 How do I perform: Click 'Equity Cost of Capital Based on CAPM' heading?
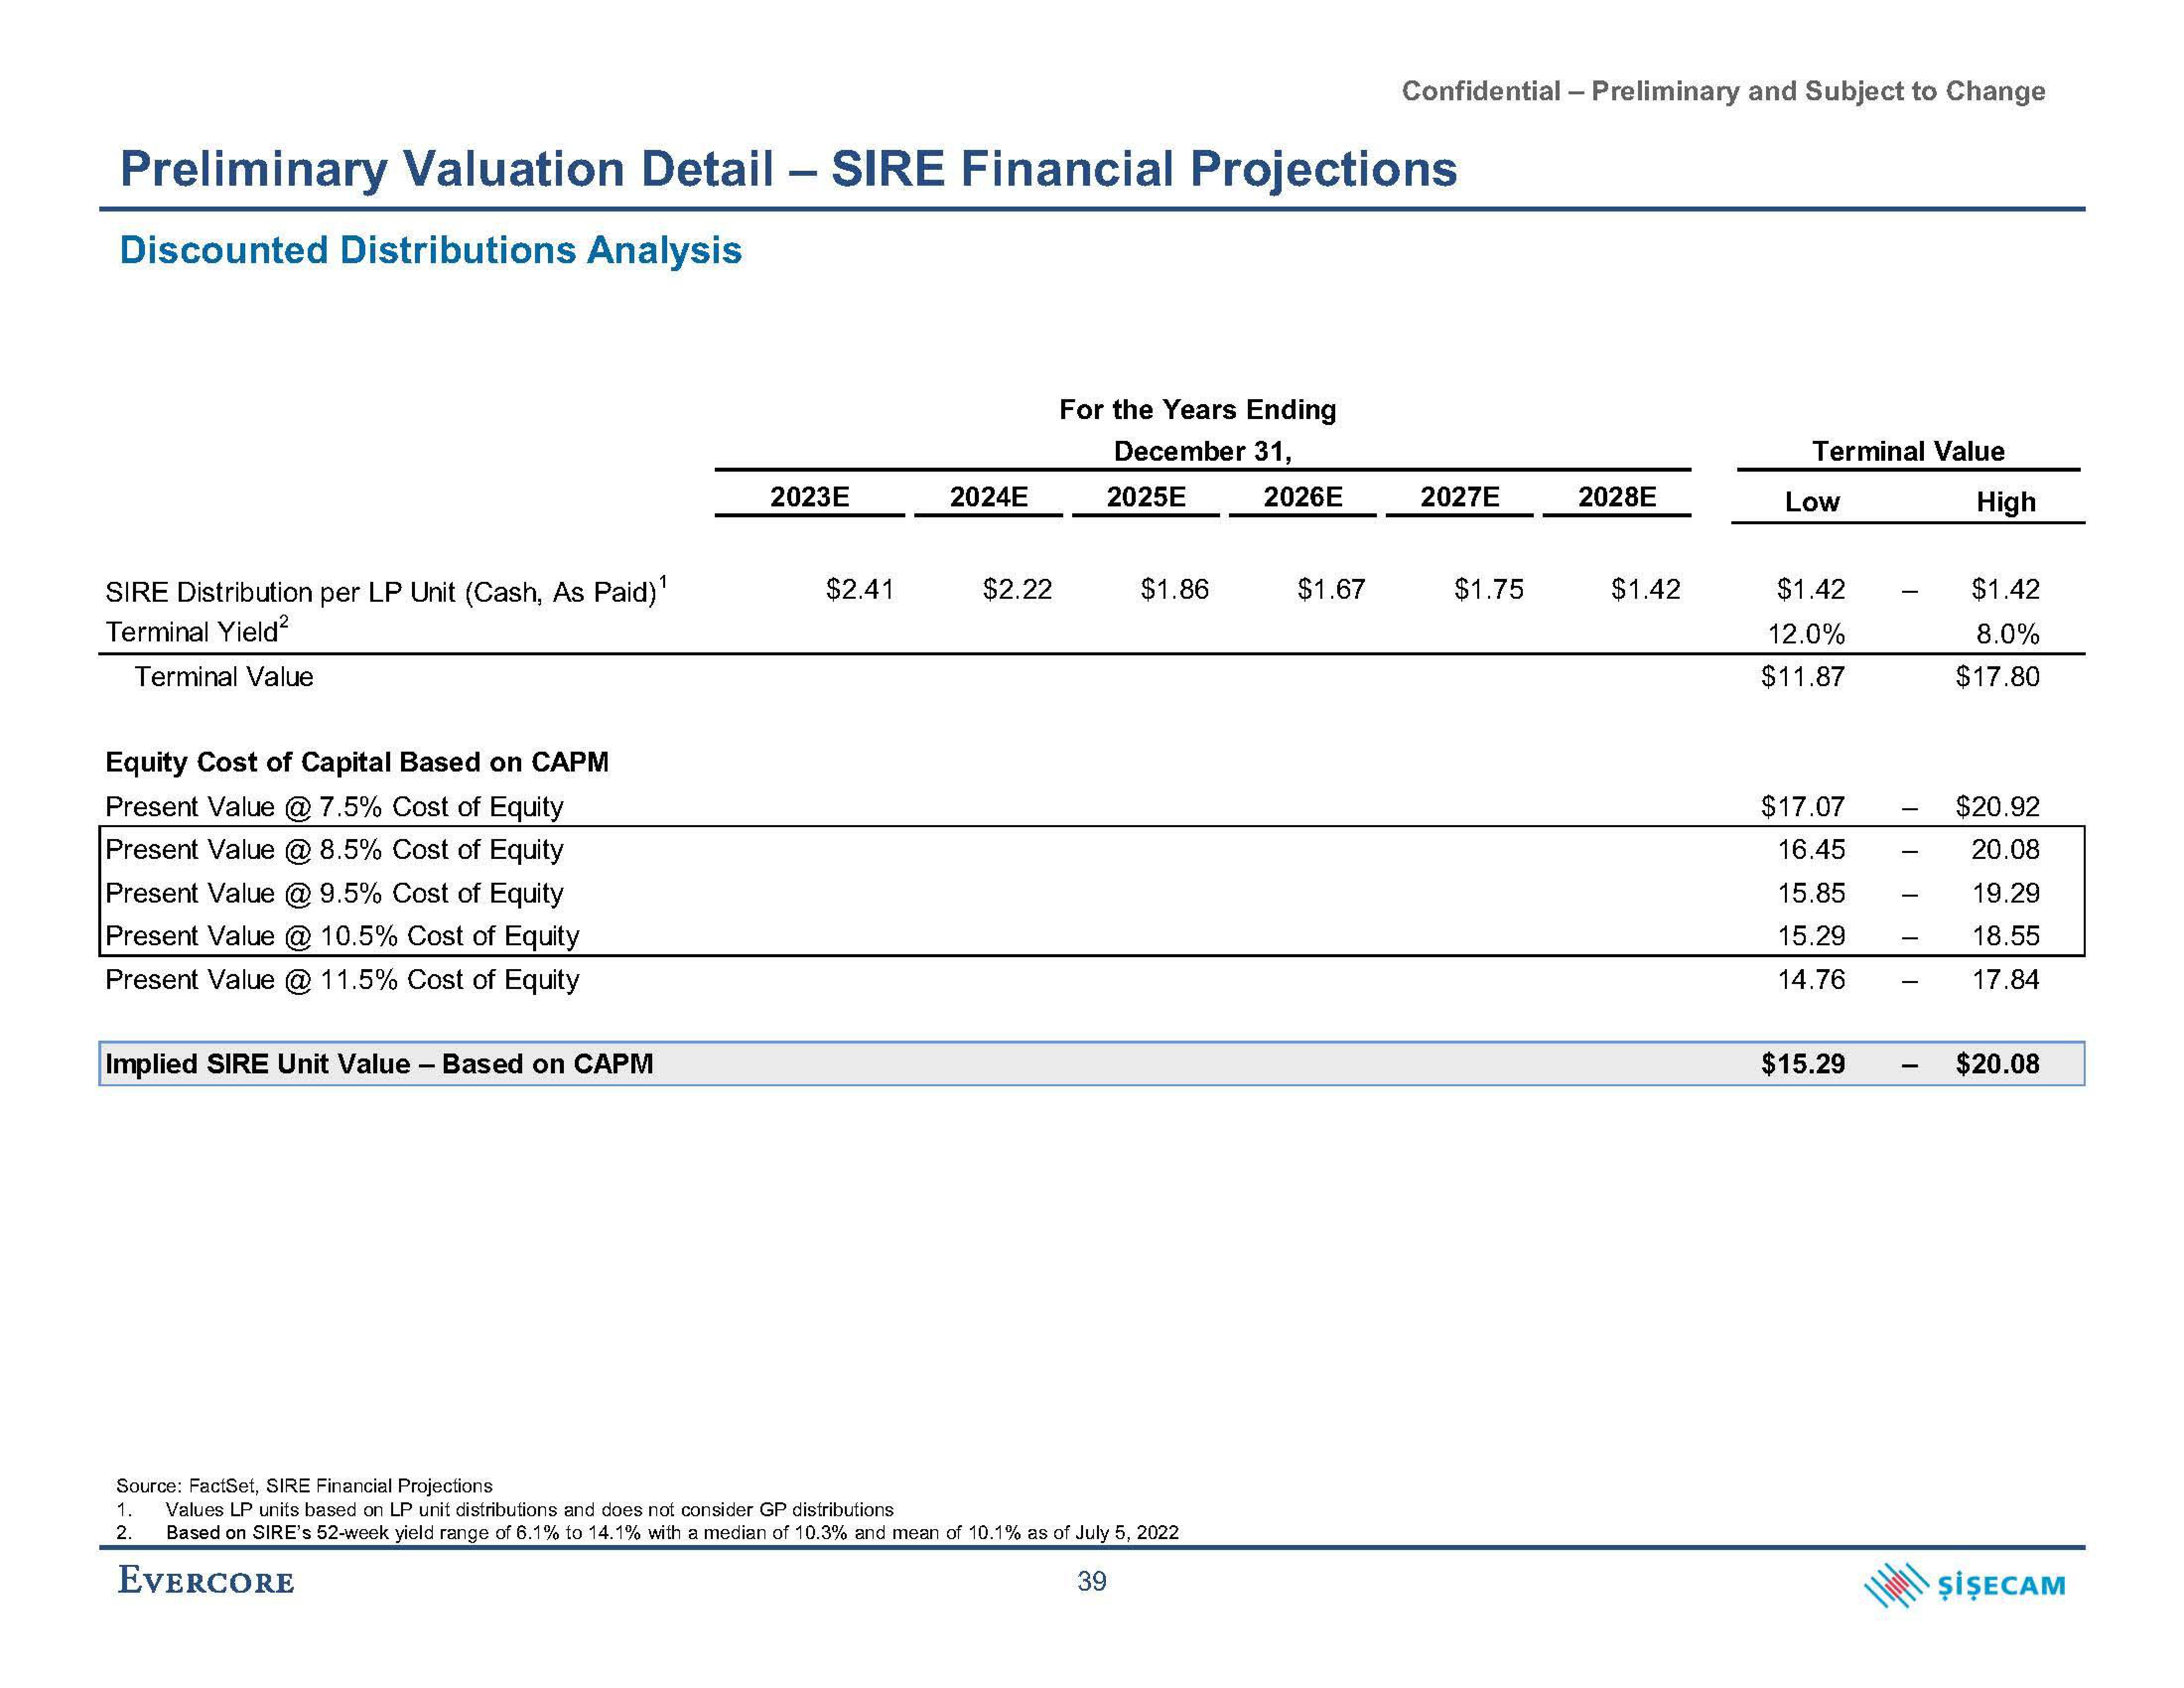357,762
